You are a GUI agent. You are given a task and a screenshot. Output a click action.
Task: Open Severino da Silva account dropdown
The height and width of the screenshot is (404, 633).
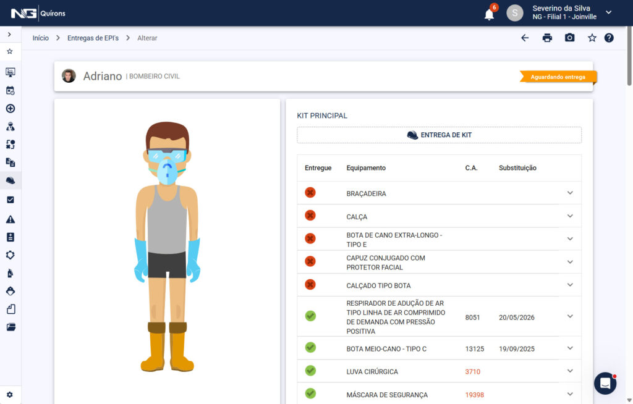608,12
